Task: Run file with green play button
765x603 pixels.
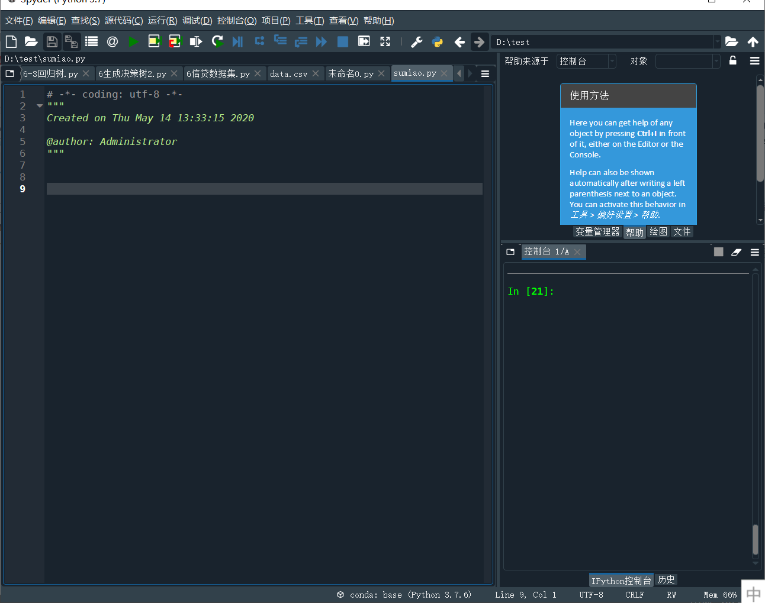Action: [x=133, y=41]
